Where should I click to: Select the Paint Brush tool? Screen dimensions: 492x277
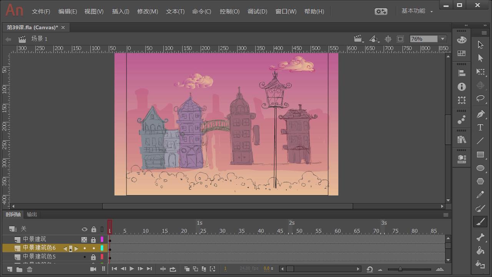tap(480, 209)
